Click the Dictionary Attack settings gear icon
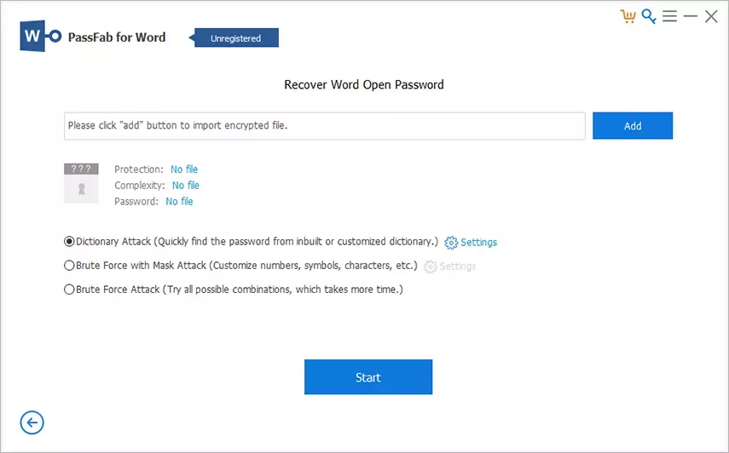729x453 pixels. [x=451, y=243]
